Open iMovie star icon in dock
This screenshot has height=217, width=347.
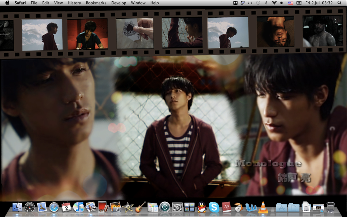[128, 207]
